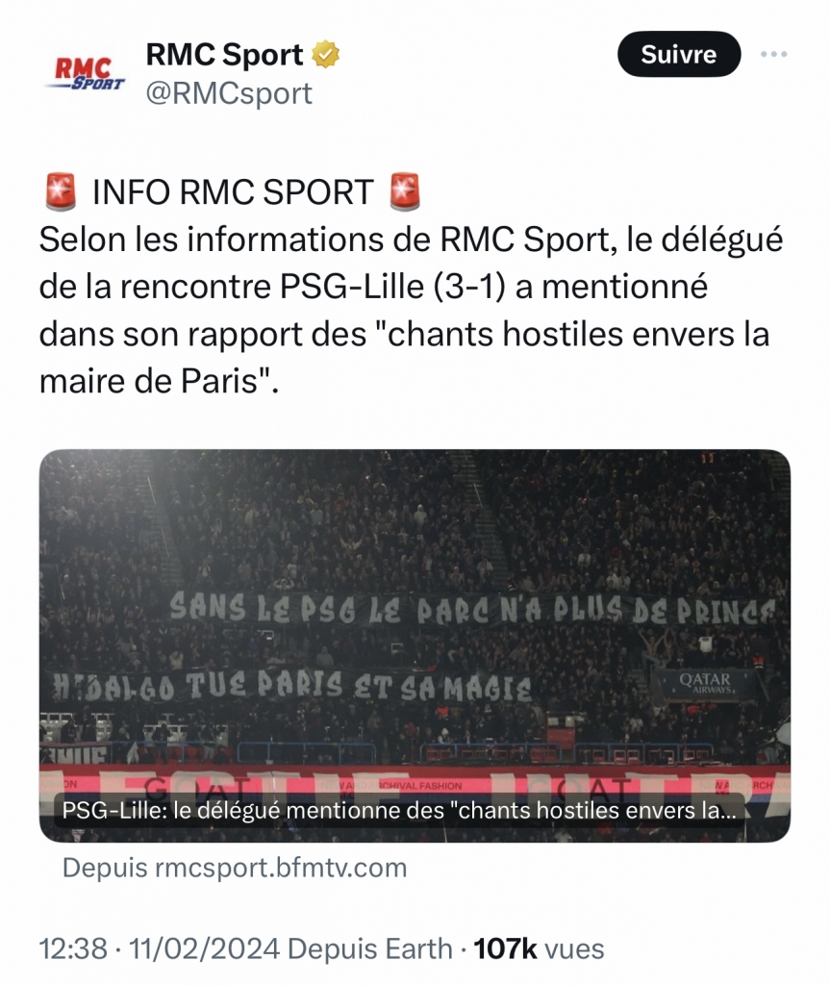The width and height of the screenshot is (830, 985).
Task: Click the @RMCsport handle
Action: coord(229,93)
